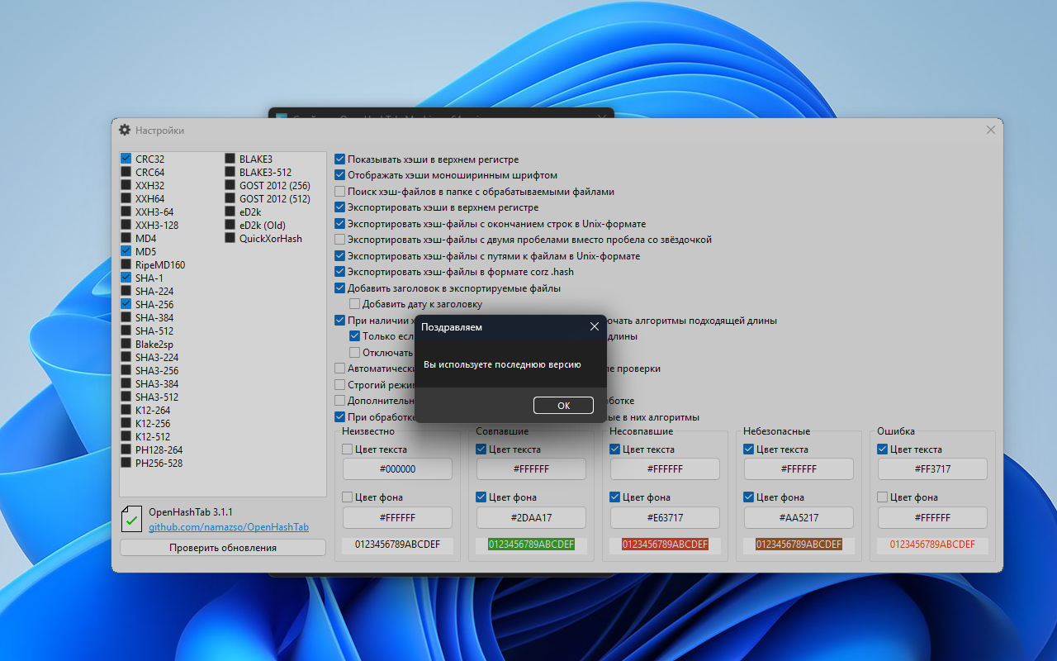This screenshot has width=1057, height=661.
Task: Click the green Совпавшие sample preview text
Action: pos(531,544)
